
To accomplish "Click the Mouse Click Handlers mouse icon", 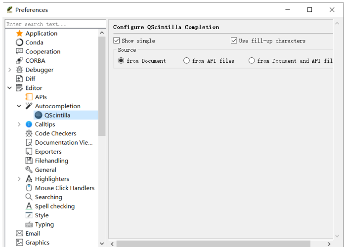I will pyautogui.click(x=29, y=188).
